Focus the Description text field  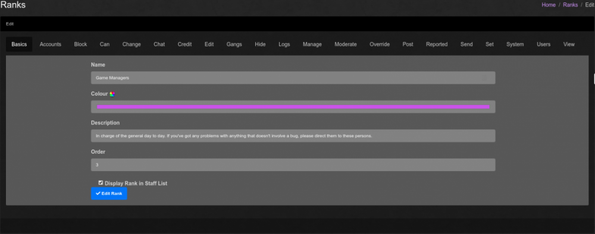click(x=293, y=135)
